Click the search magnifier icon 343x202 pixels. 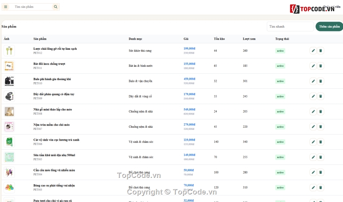56,7
